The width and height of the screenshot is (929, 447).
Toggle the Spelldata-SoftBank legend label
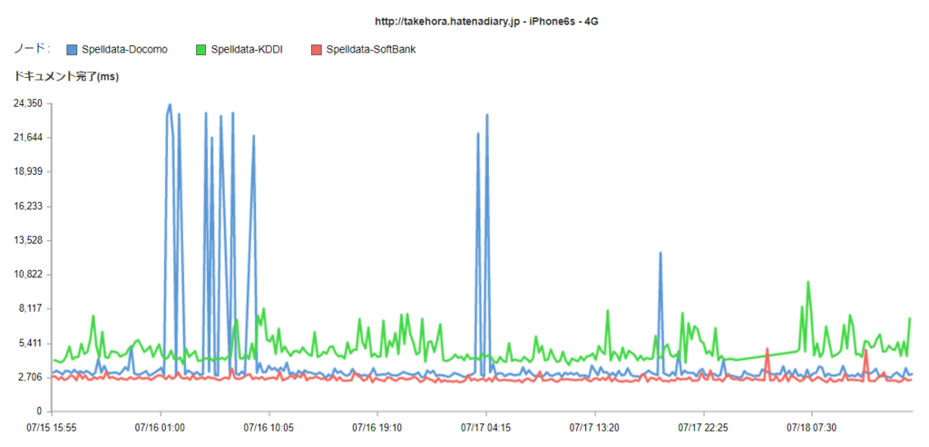click(x=371, y=51)
